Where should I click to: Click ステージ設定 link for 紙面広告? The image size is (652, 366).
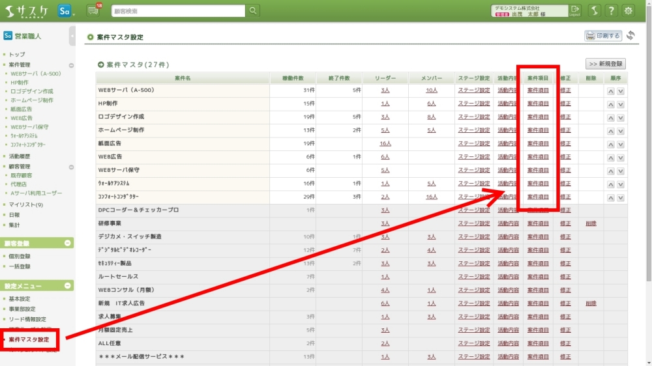click(x=474, y=143)
